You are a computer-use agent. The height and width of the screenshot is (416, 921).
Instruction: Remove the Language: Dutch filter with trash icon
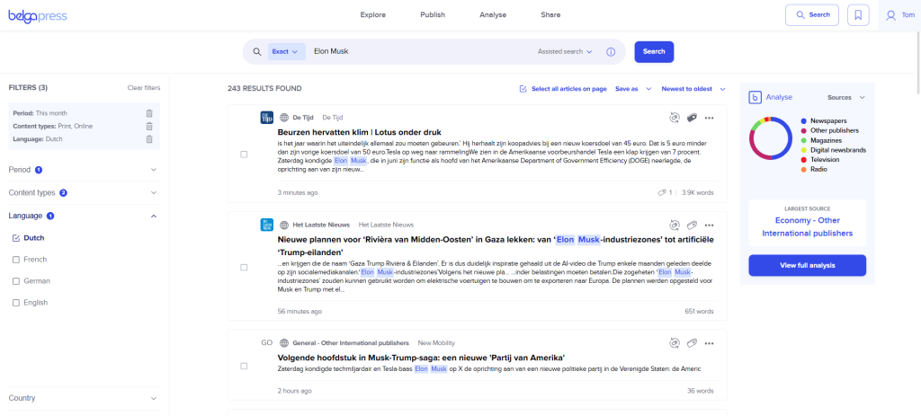(x=149, y=139)
